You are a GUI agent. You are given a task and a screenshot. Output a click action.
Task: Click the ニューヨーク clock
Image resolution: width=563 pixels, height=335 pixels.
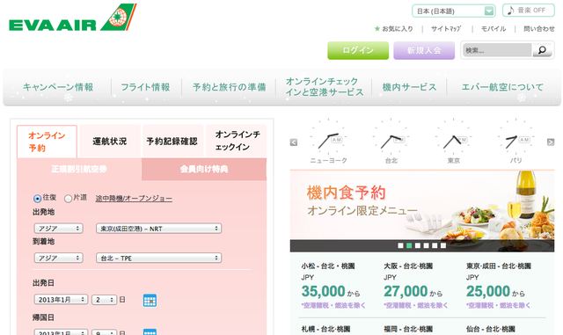tap(328, 136)
